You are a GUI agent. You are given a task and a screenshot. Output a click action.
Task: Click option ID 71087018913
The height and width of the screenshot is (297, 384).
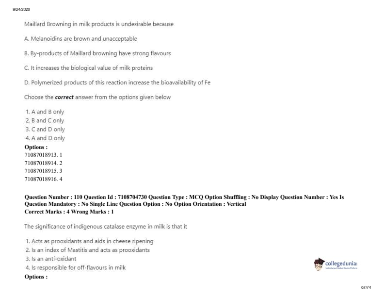(x=43, y=154)
